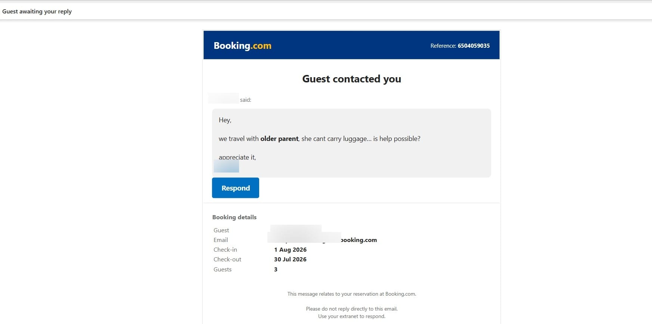Screen dimensions: 652x324
Task: Click the 'Guest contacted you' heading
Action: [351, 79]
